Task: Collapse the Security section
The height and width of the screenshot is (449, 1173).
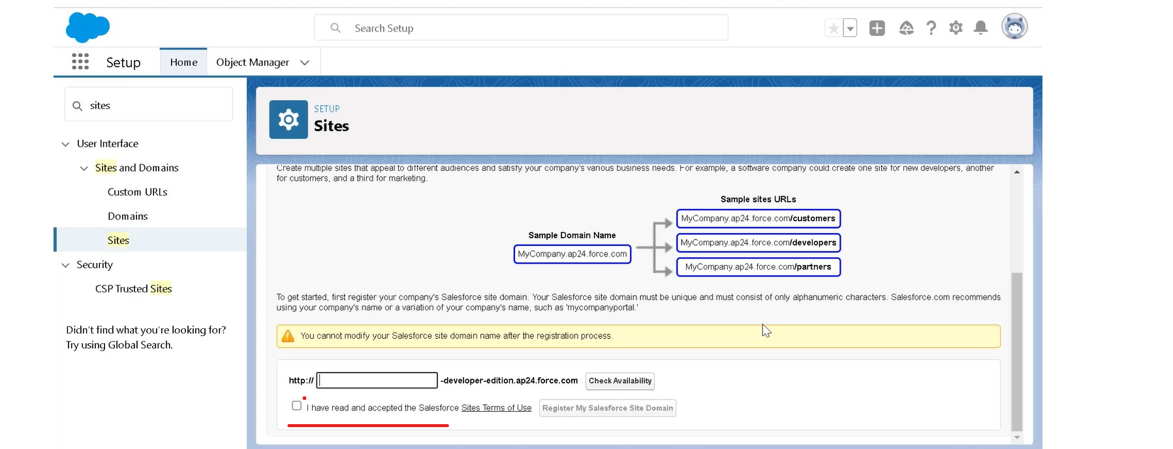Action: pyautogui.click(x=65, y=265)
